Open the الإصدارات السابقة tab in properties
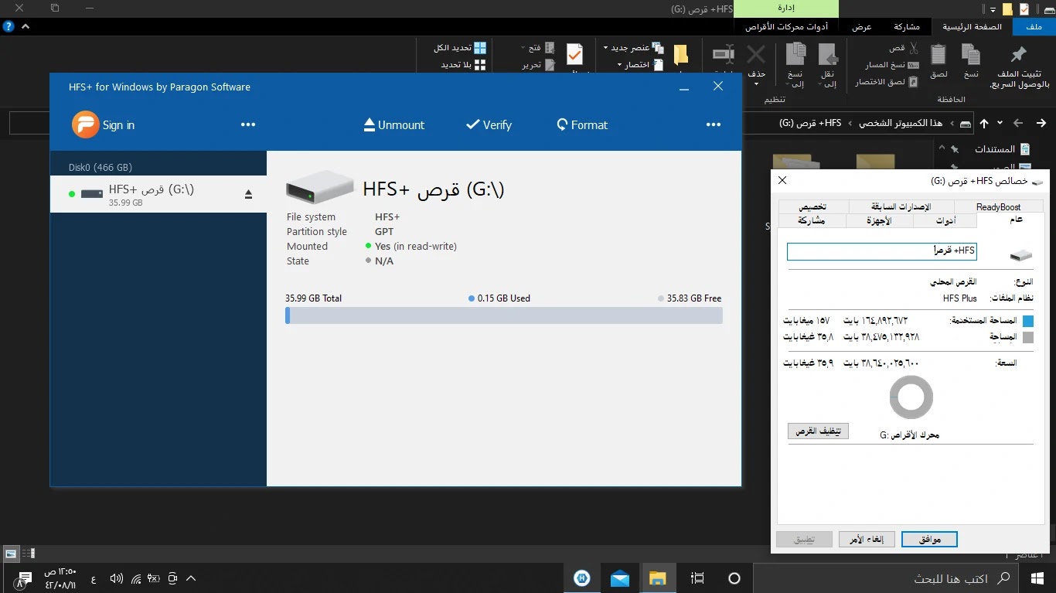The height and width of the screenshot is (593, 1056). tap(901, 206)
